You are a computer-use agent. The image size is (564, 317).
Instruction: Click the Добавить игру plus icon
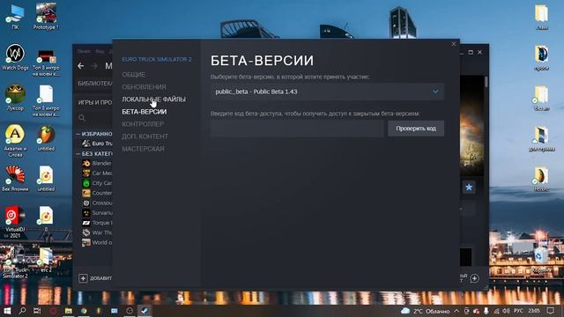(83, 278)
